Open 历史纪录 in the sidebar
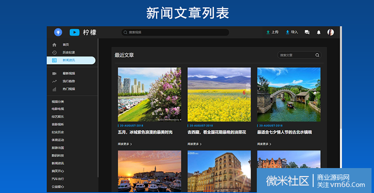 click(x=69, y=52)
